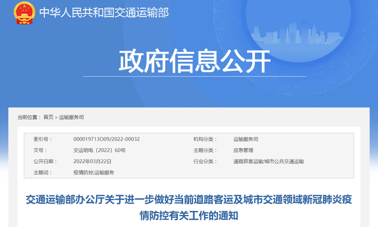Click the article title 交通运输部办公厅关于进一步做好…
The width and height of the screenshot is (378, 227).
point(189,207)
